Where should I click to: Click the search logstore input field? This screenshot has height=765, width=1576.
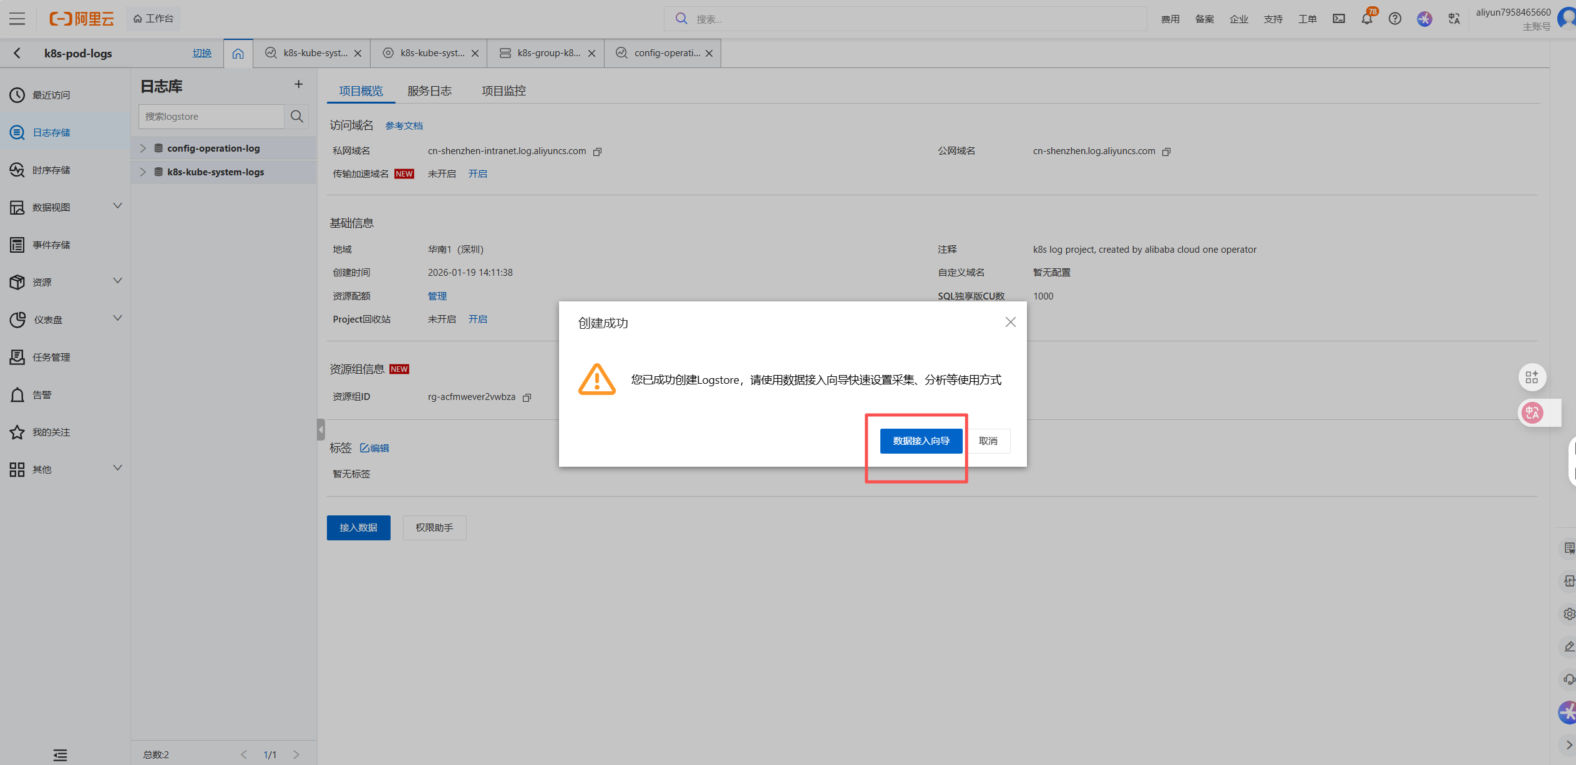(x=211, y=117)
